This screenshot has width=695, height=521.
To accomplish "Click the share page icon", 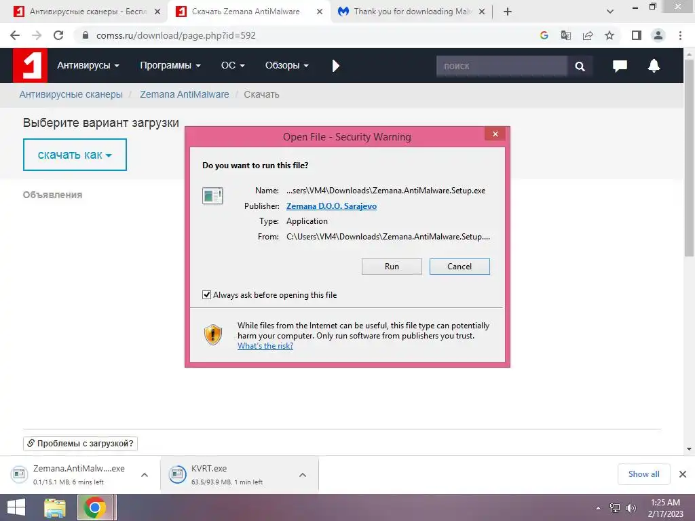I will (x=588, y=35).
